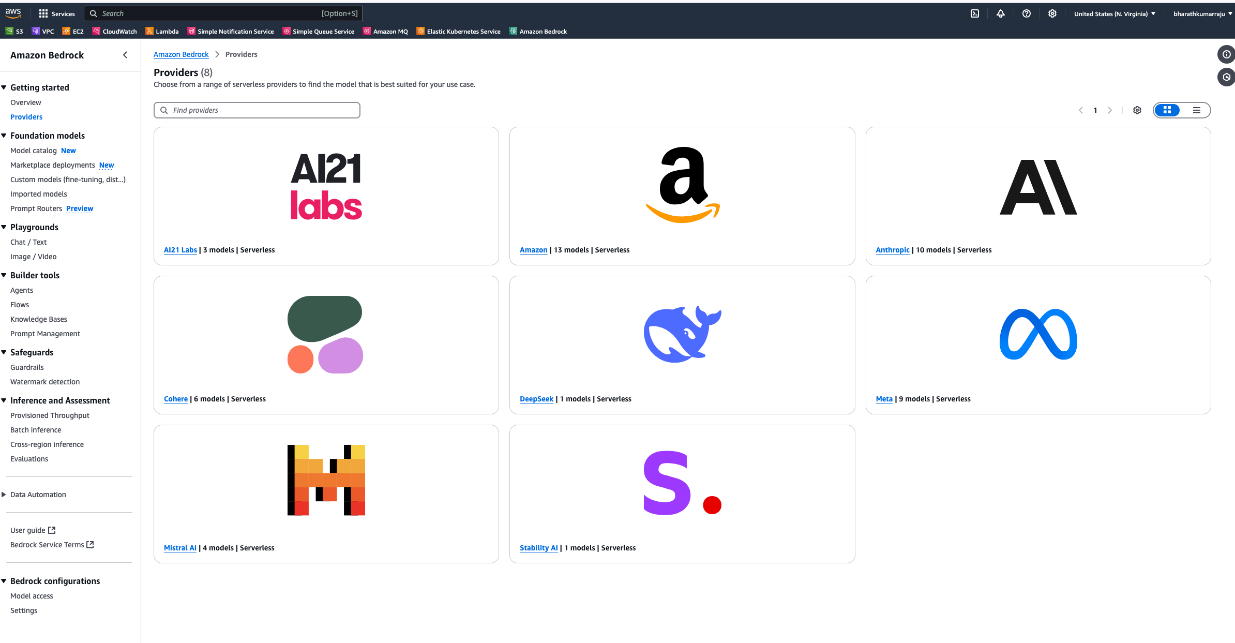Click the Cohere logo thumbnail
The image size is (1235, 643).
point(325,334)
